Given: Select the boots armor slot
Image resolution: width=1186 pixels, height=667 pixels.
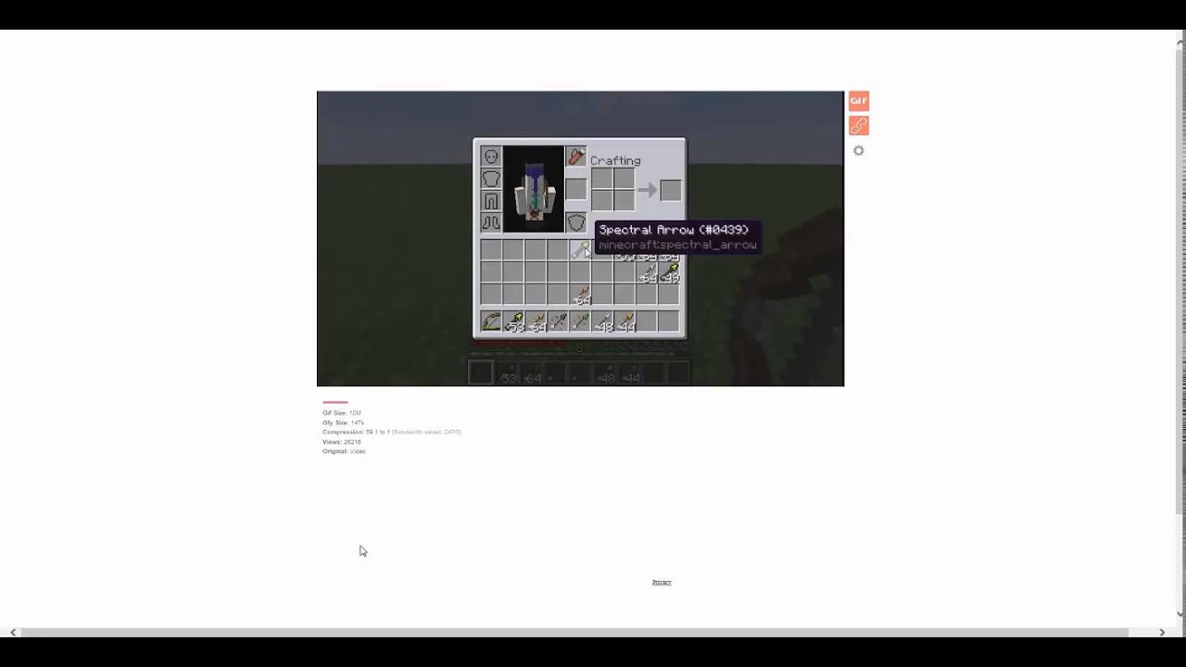Looking at the screenshot, I should (491, 222).
